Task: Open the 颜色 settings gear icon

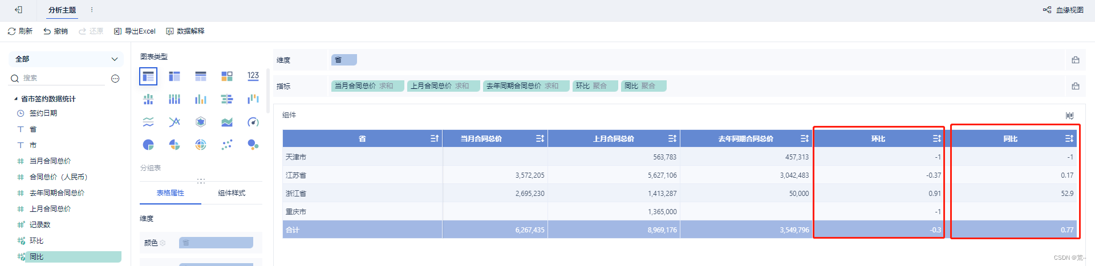Action: [163, 243]
